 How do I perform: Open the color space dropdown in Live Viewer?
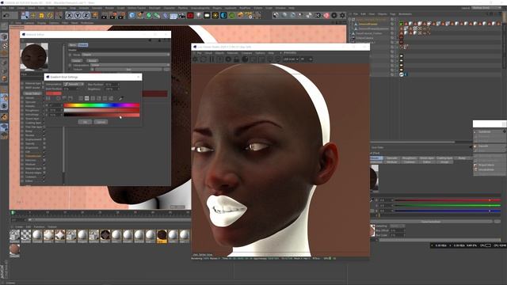click(x=291, y=59)
